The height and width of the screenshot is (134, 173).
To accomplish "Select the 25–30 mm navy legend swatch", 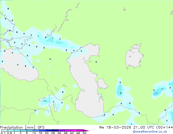I will click(x=55, y=130).
